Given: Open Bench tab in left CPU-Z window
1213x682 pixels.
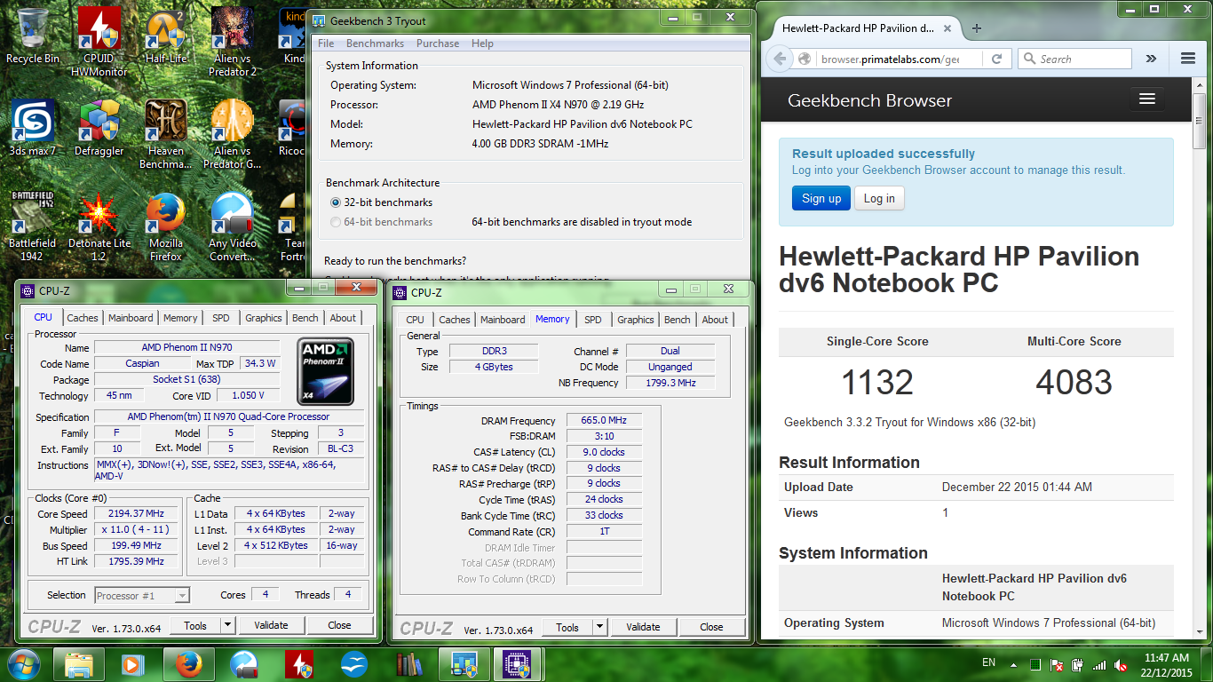Looking at the screenshot, I should click(305, 318).
